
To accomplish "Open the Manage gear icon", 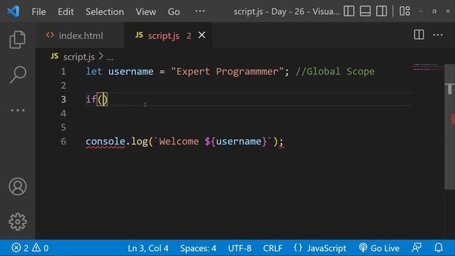I will click(18, 222).
